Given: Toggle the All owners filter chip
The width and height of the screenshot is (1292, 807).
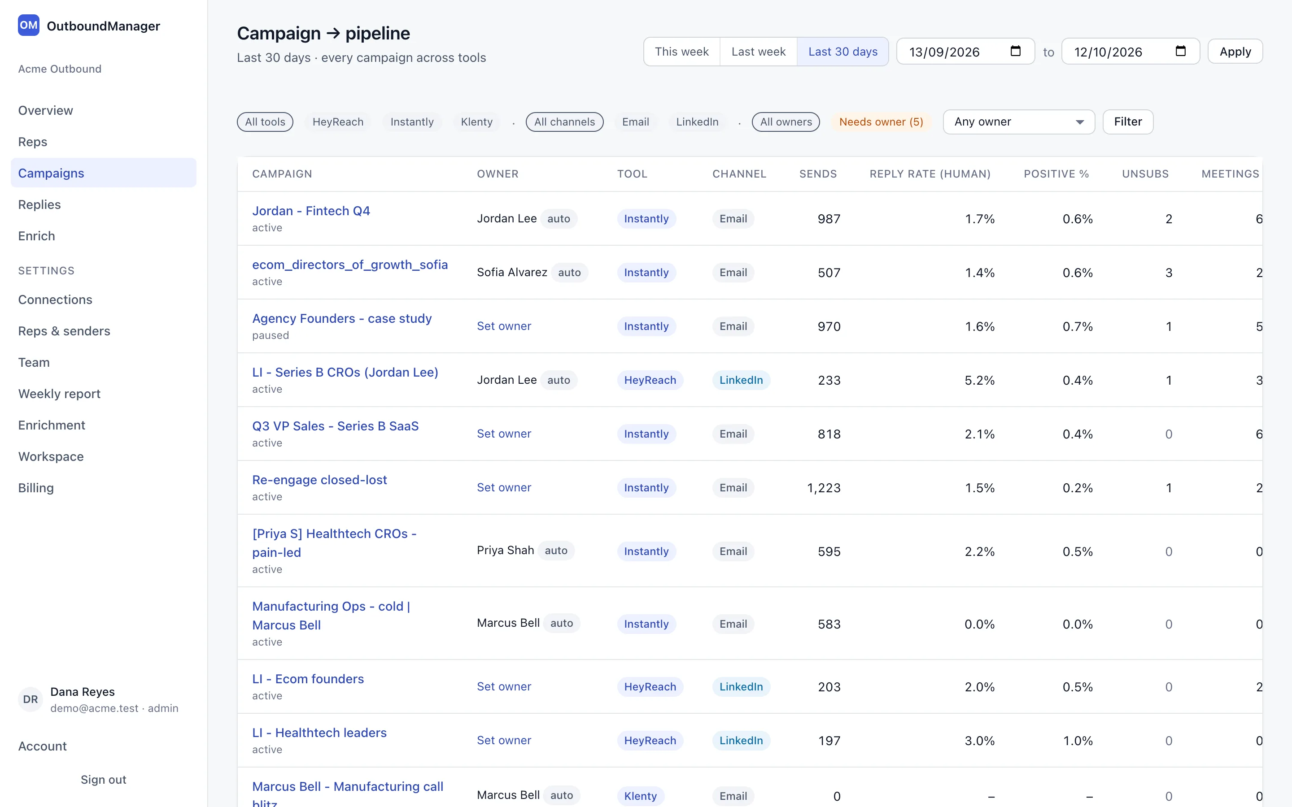Looking at the screenshot, I should coord(786,121).
